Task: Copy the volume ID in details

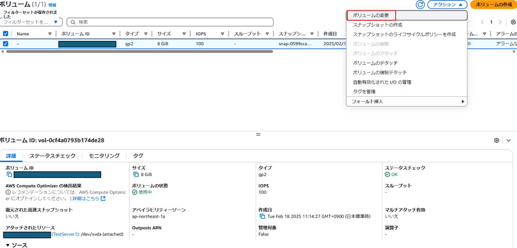Action: [x=9, y=174]
